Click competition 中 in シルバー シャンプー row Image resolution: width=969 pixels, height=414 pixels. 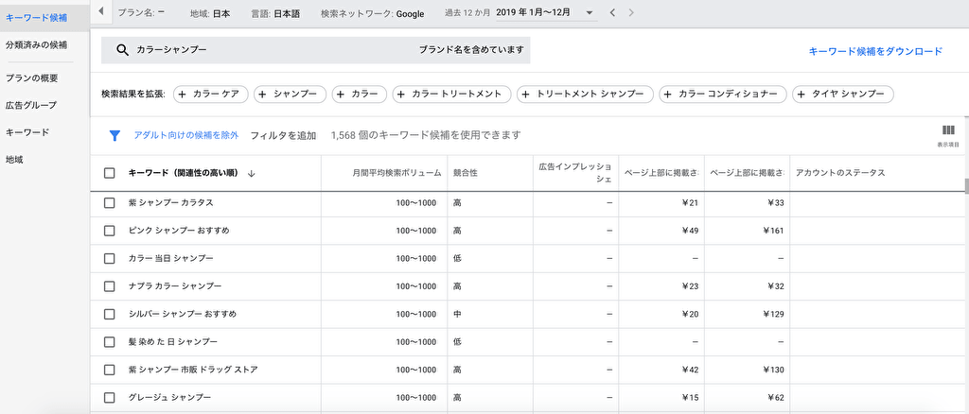(457, 314)
